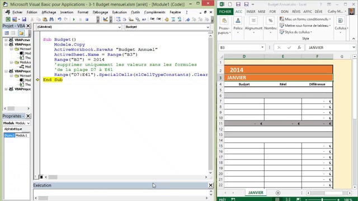Toggle Design Mode icon in VBA toolbar
The height and width of the screenshot is (201, 358).
pyautogui.click(x=105, y=20)
